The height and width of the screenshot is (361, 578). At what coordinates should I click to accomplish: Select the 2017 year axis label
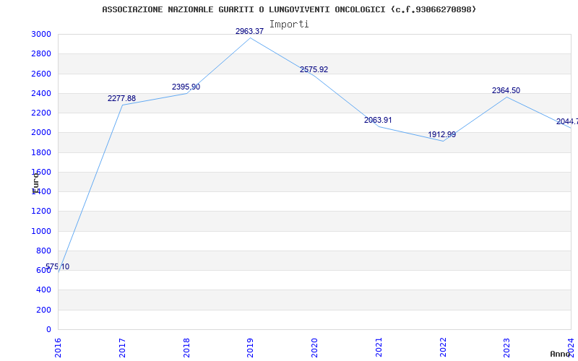122,347
